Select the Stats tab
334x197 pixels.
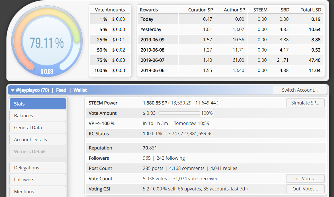click(x=38, y=104)
